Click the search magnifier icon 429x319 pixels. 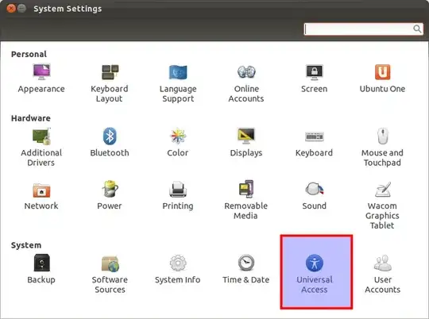click(417, 29)
